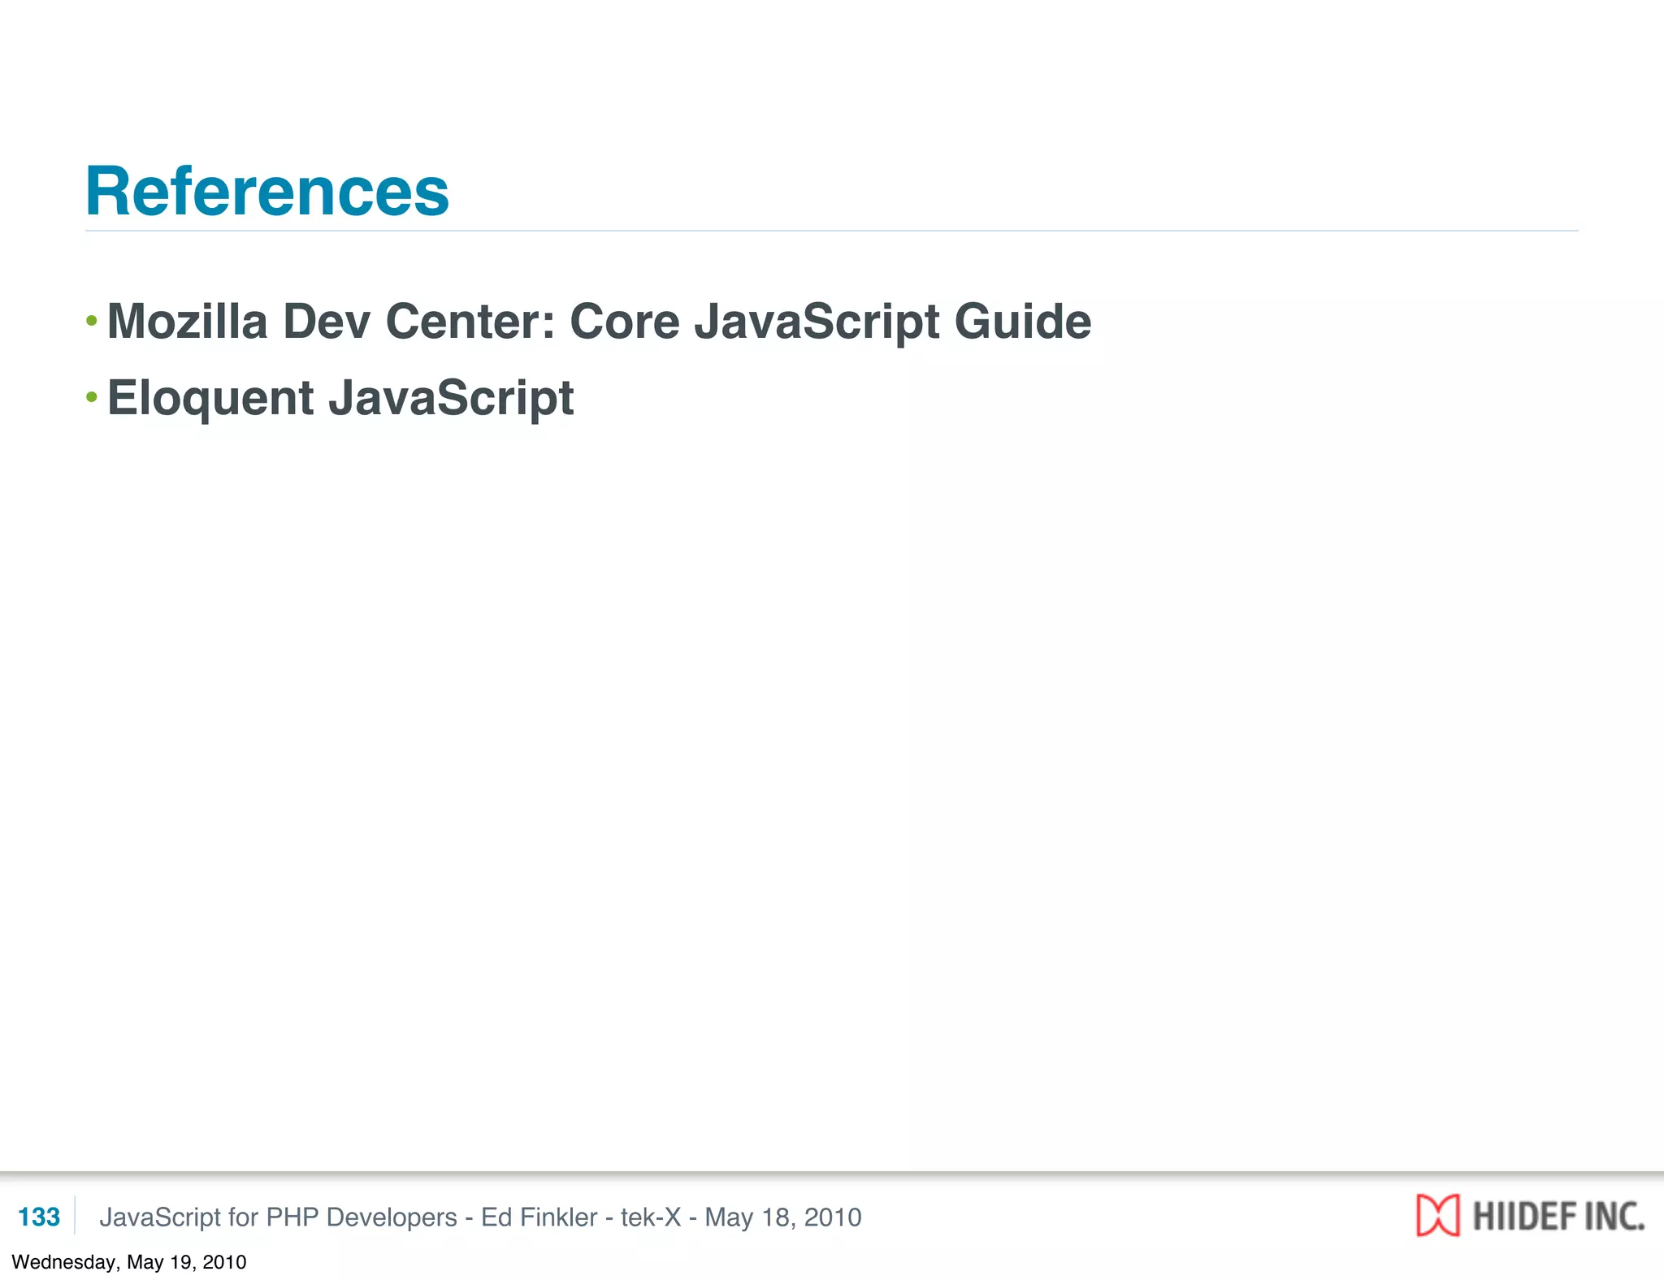The width and height of the screenshot is (1664, 1280).
Task: Click the References slide heading
Action: 267,192
